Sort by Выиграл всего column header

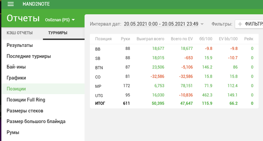pyautogui.click(x=150, y=39)
